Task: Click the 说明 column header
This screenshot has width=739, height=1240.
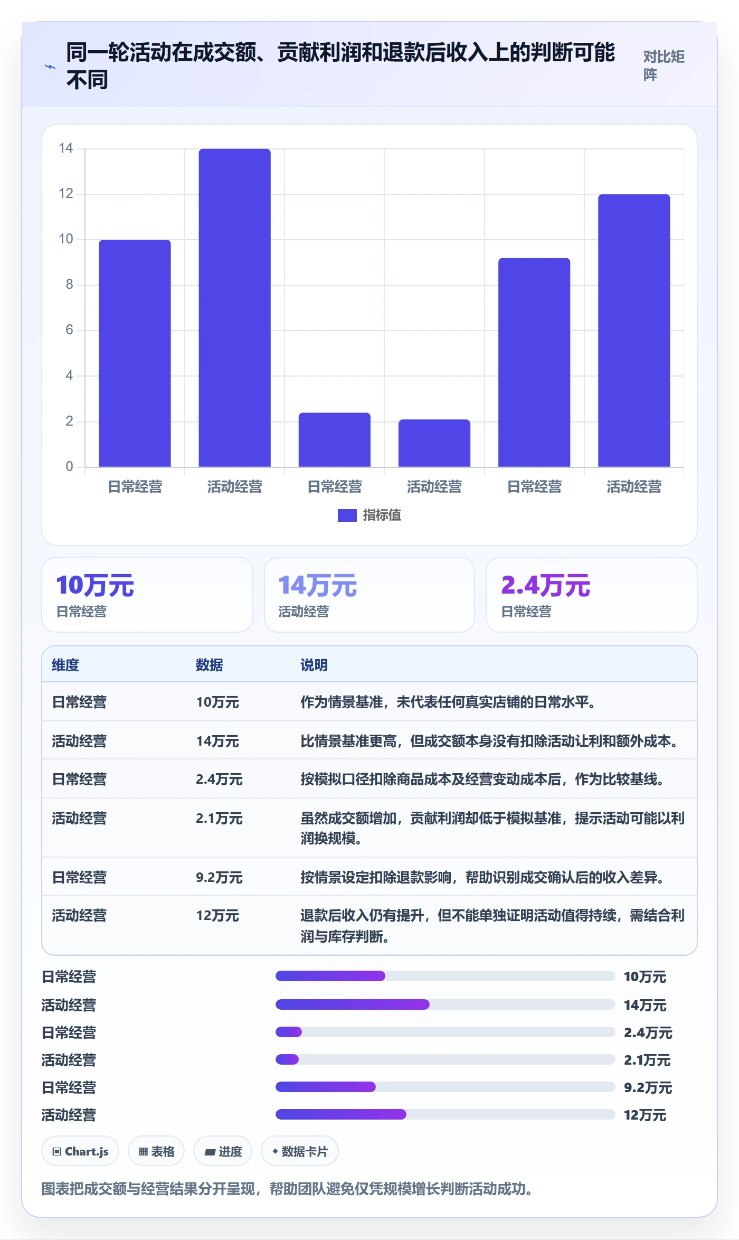Action: [314, 665]
